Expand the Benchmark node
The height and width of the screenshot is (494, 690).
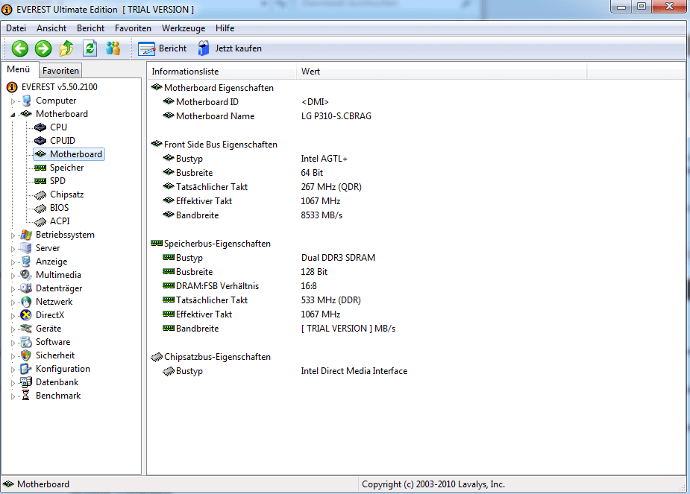[x=13, y=396]
